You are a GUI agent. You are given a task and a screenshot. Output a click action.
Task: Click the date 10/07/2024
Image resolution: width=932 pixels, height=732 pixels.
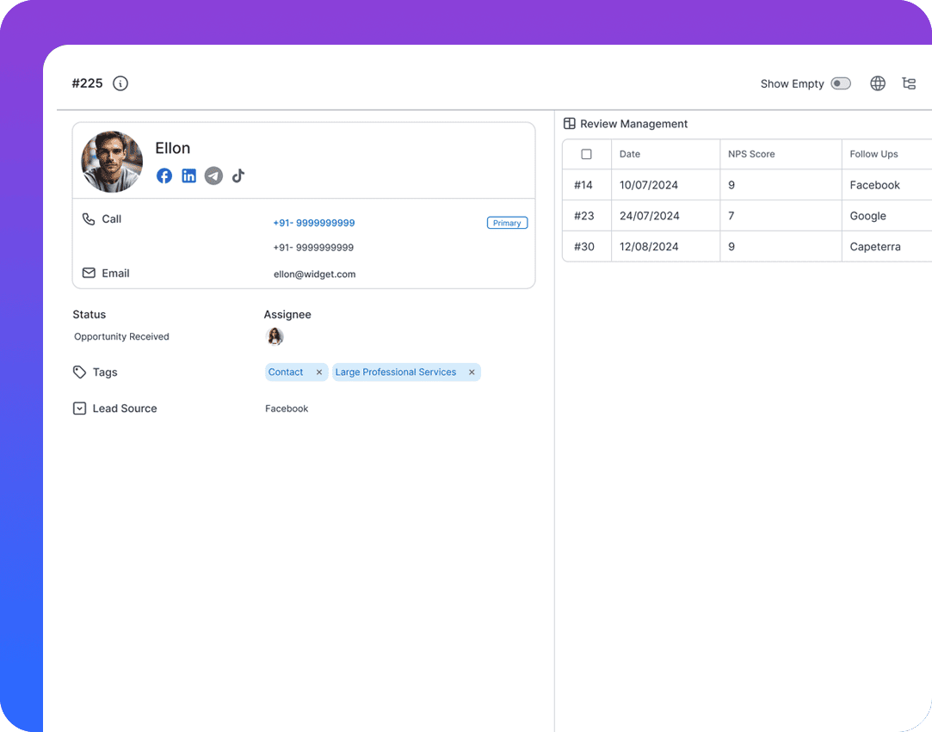(x=649, y=185)
